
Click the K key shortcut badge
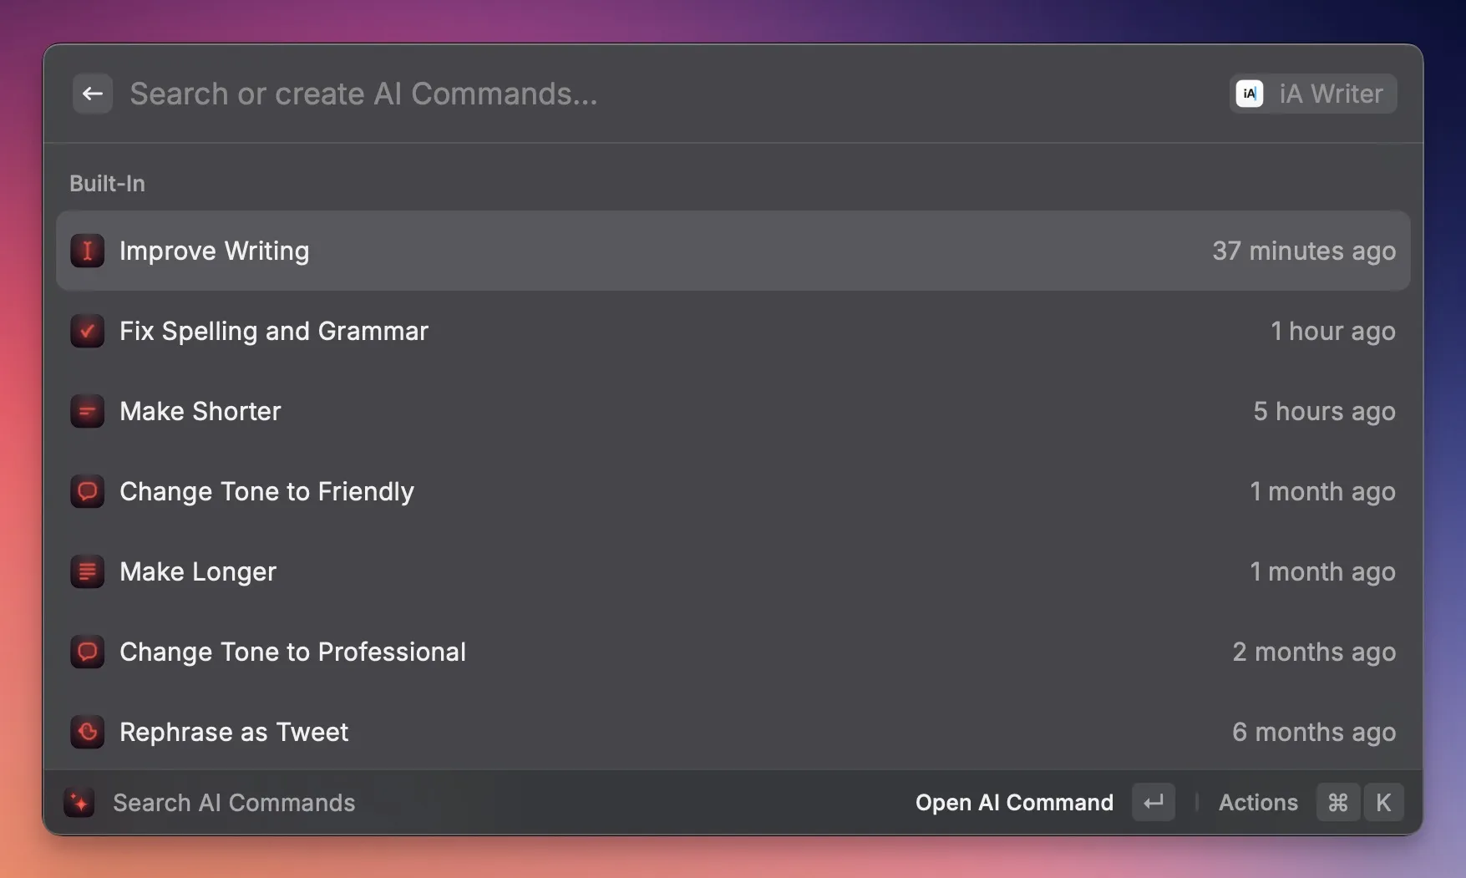pyautogui.click(x=1382, y=803)
